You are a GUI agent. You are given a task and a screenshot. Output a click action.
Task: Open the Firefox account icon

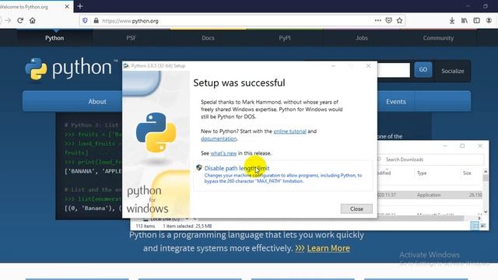tap(489, 21)
